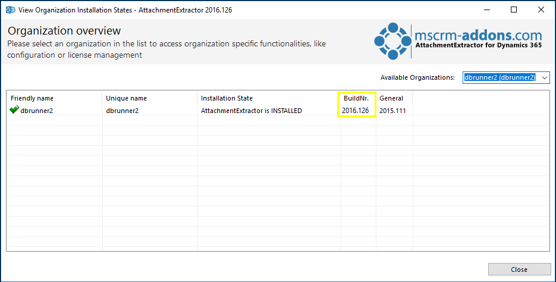Click the mscrm-addons.com logo

pos(458,41)
